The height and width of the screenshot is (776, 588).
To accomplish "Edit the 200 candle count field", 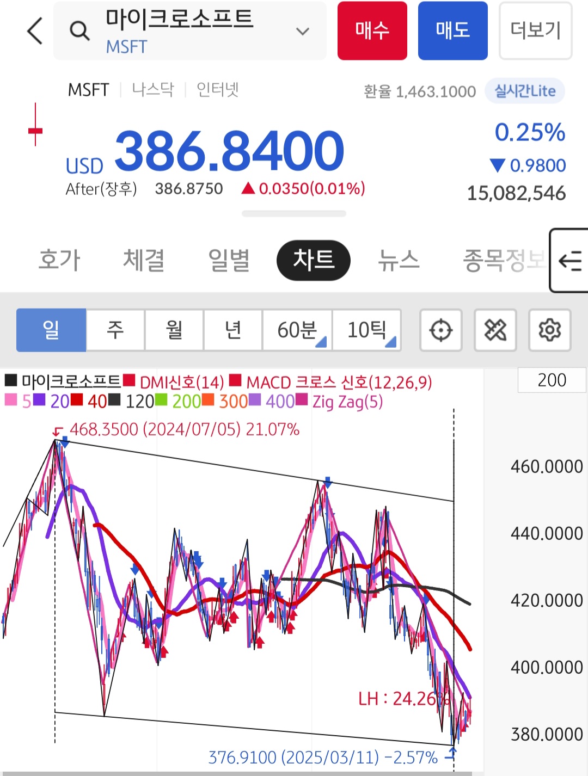I will 552,380.
